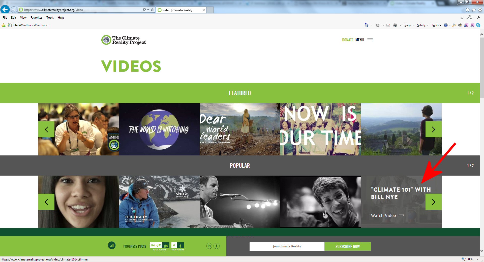Screen dimensions: 484x262
Task: Show next Popular videos
Action: tap(434, 202)
